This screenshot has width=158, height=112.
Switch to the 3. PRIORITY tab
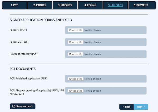click(x=65, y=5)
